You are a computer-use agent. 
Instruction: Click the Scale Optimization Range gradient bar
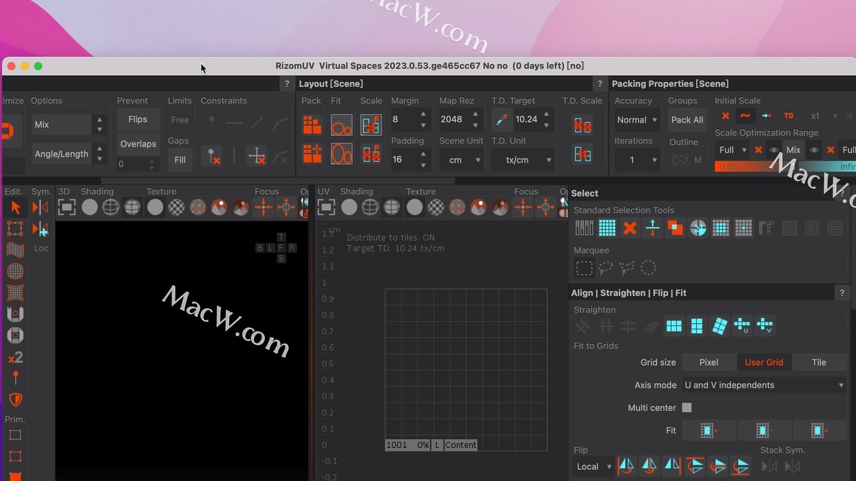coord(785,166)
